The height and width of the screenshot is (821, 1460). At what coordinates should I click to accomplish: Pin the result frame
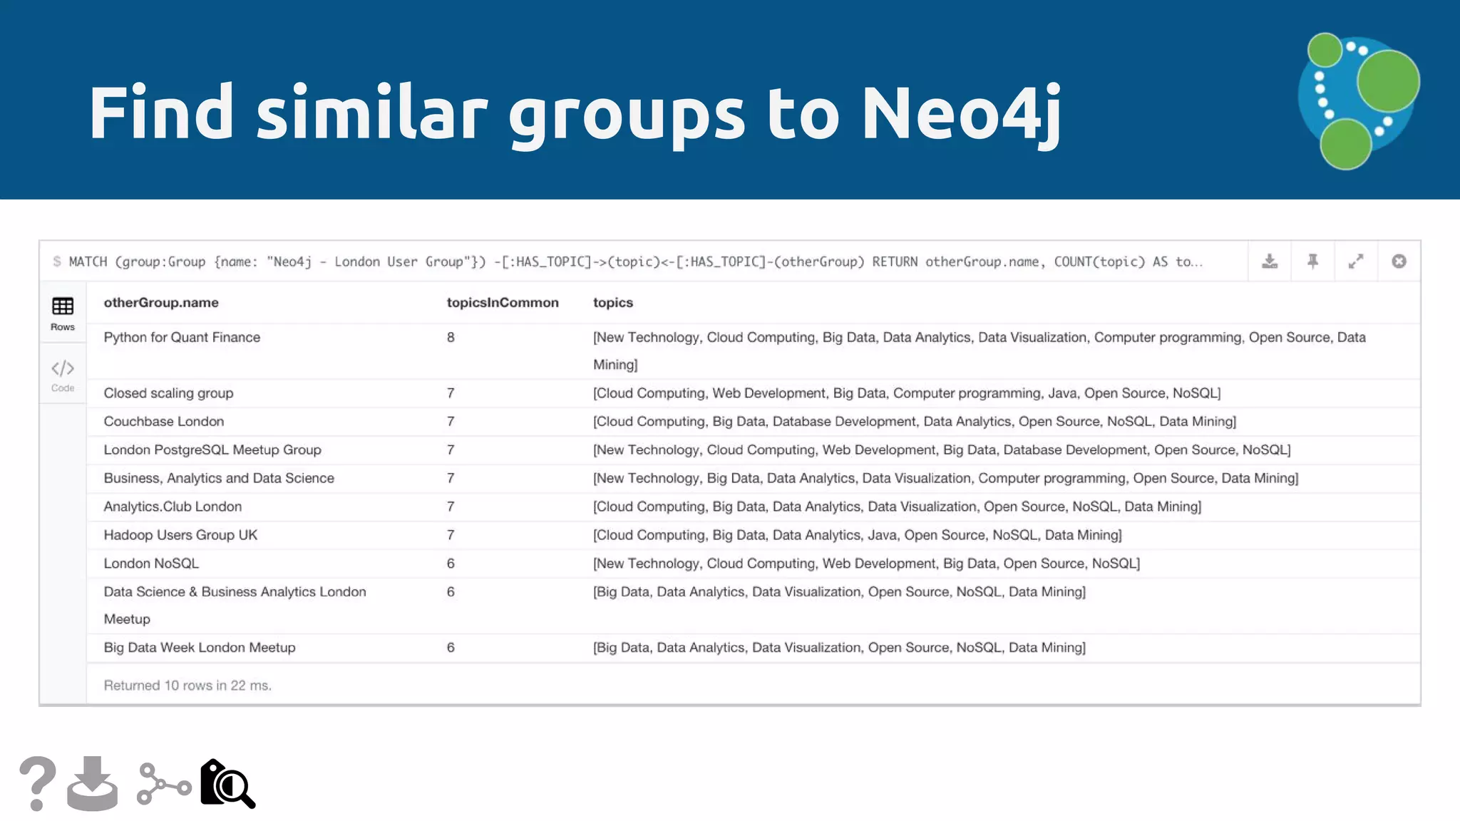pyautogui.click(x=1312, y=262)
